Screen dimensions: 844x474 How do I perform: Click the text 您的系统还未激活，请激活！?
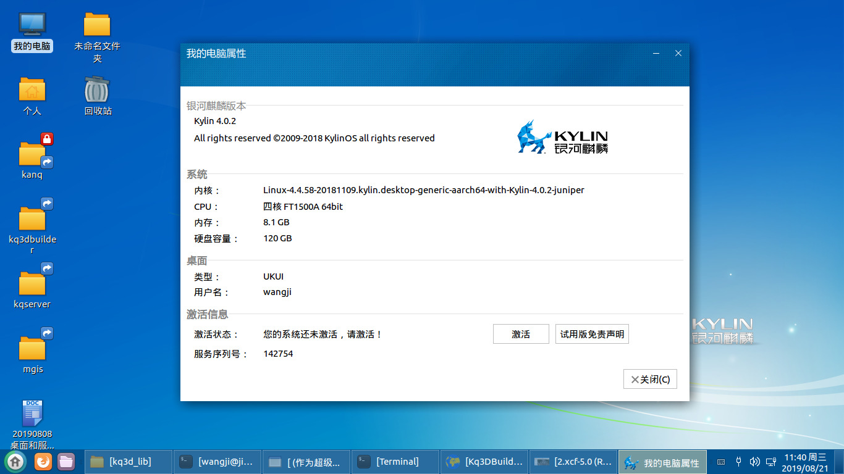point(323,334)
